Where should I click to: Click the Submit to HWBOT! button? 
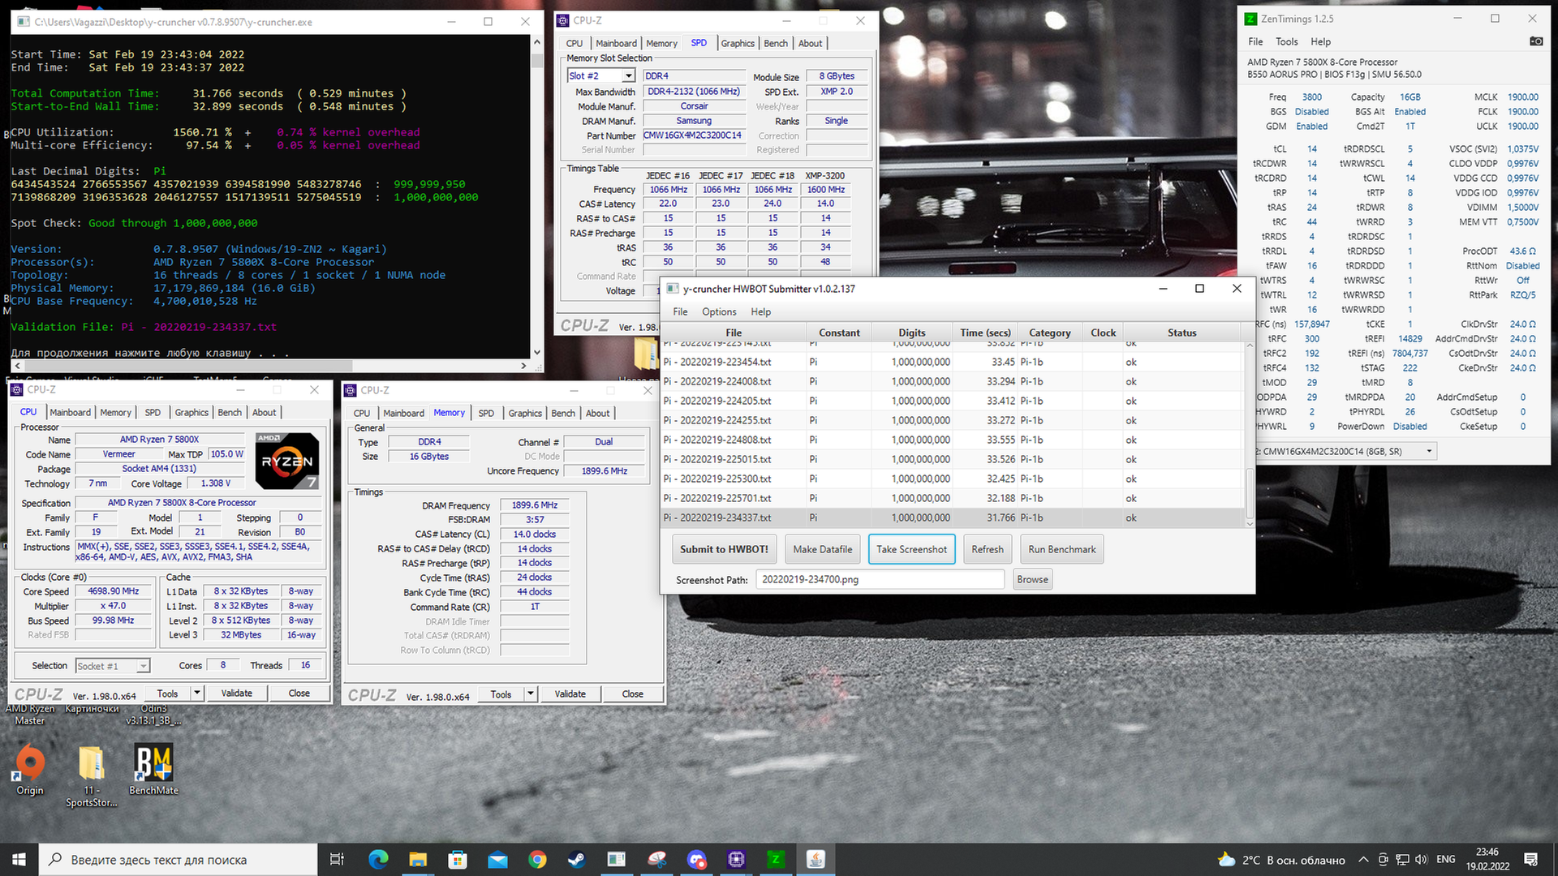[x=724, y=549]
